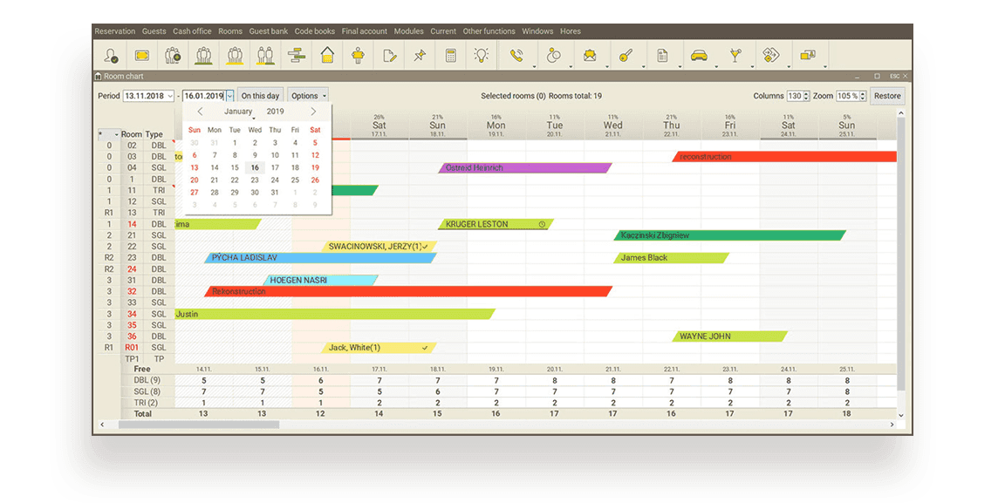Select the Ostreid Heinrich reservation bar
This screenshot has height=503, width=1005.
coord(525,168)
